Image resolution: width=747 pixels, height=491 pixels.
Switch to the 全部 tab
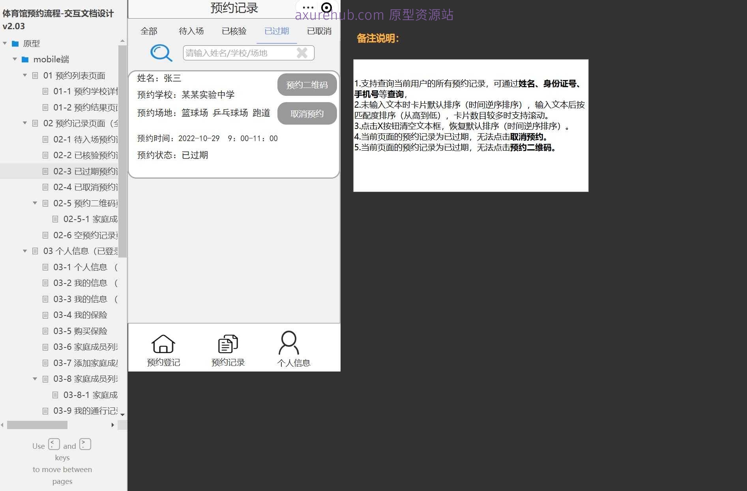point(149,31)
